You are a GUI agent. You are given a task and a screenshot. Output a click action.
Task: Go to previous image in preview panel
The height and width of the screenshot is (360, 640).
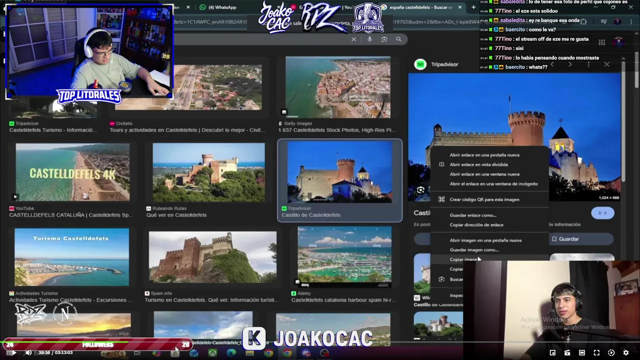pos(553,64)
